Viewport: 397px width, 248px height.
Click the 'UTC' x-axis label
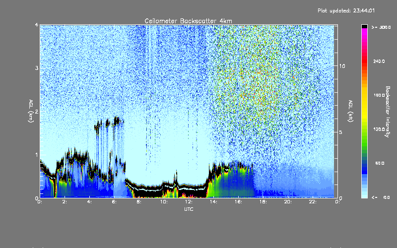pos(189,209)
